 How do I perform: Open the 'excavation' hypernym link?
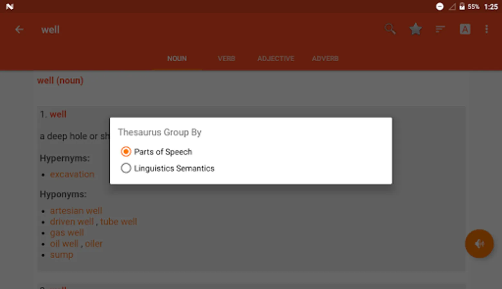(x=72, y=174)
